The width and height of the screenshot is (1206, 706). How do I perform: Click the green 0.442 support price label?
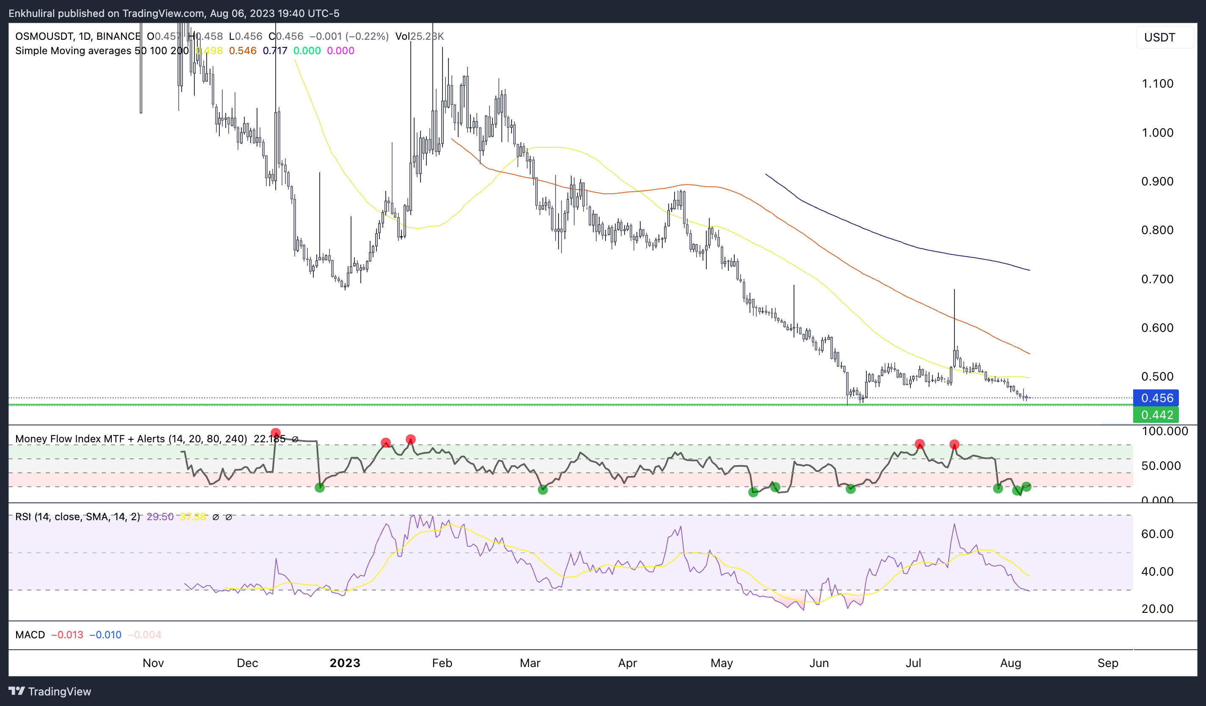1156,415
